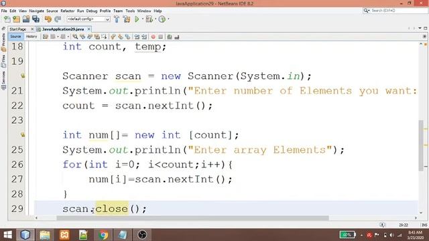Open the Refactor menu
Image resolution: width=429 pixels, height=241 pixels.
[x=67, y=11]
